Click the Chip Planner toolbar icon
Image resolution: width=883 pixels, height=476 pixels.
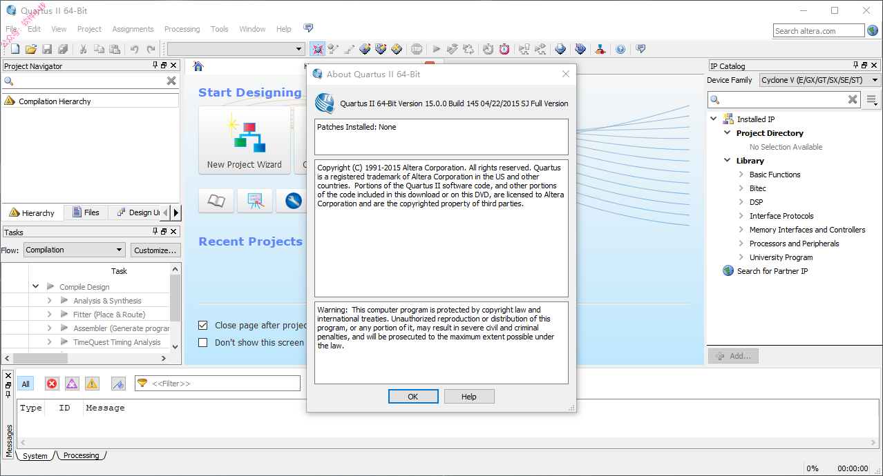click(397, 49)
